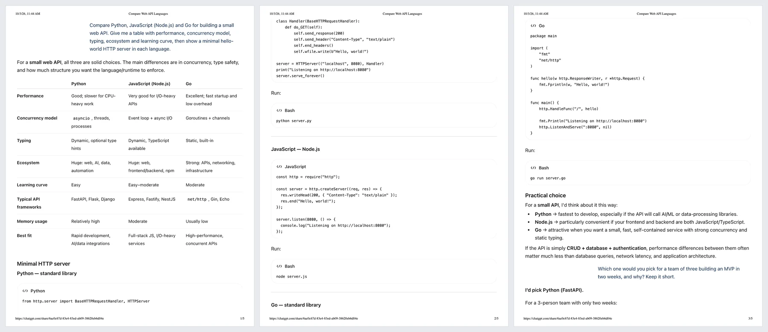Click the "I'd pick Python (FastAPI)." line

pyautogui.click(x=554, y=290)
